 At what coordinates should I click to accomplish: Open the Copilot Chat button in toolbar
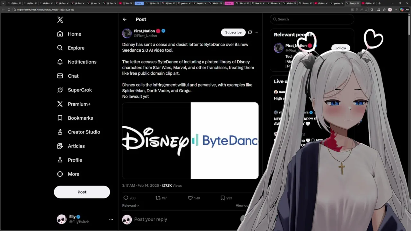pos(404,10)
